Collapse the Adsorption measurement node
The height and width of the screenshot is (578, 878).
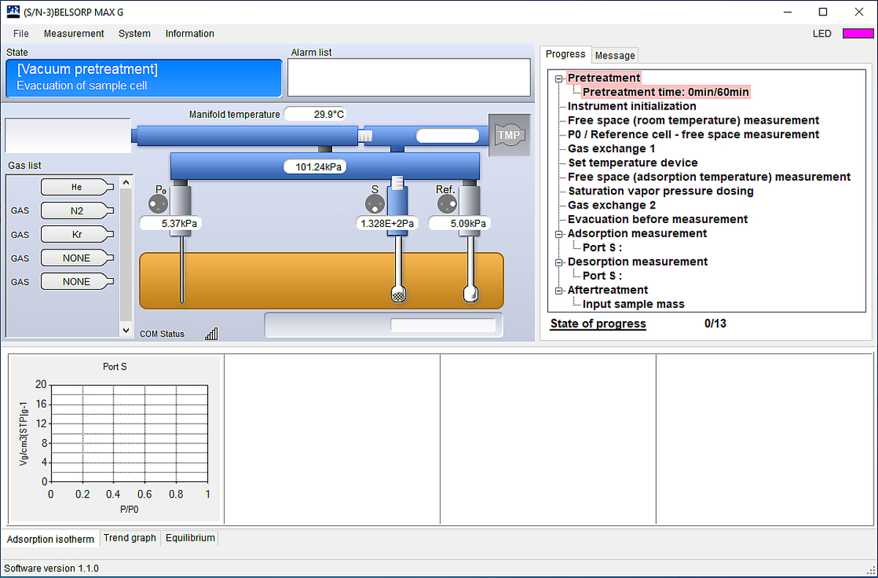click(560, 234)
